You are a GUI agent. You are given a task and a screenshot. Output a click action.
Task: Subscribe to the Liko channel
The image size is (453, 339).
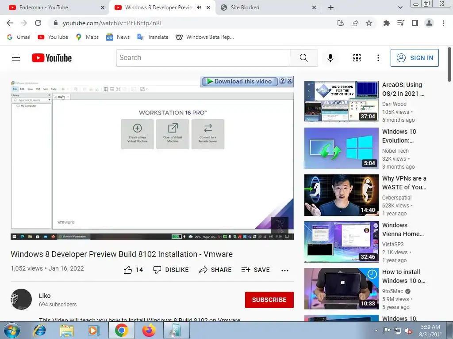269,300
